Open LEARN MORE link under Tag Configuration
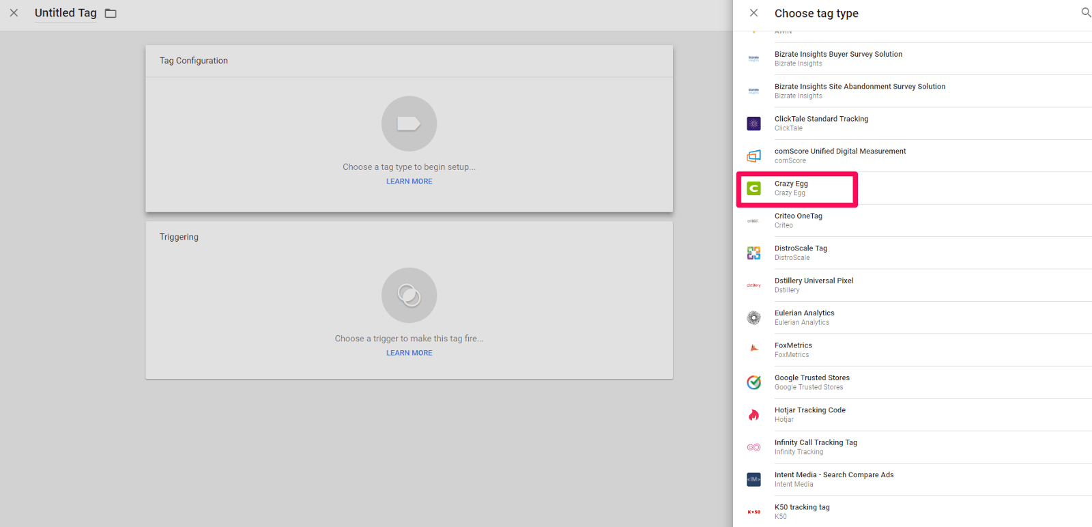 click(409, 182)
